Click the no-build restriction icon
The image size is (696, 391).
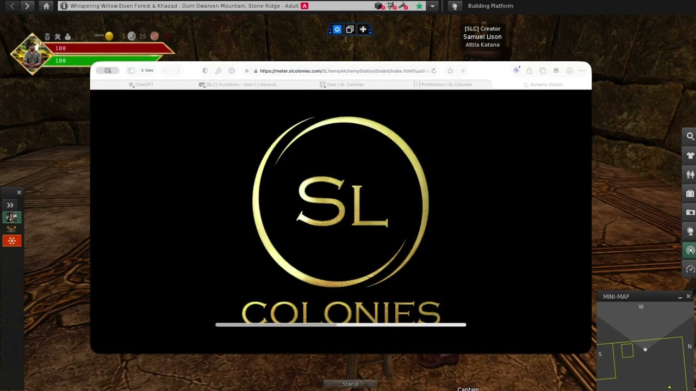[x=380, y=6]
